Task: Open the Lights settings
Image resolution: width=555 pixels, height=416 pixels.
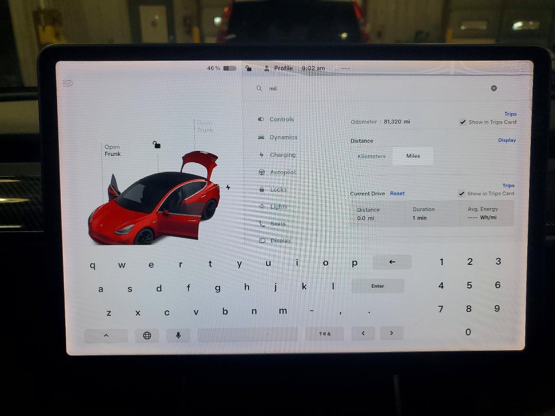Action: [x=279, y=207]
